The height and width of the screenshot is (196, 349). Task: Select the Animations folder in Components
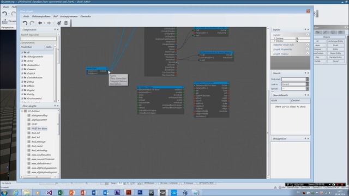(x=33, y=65)
